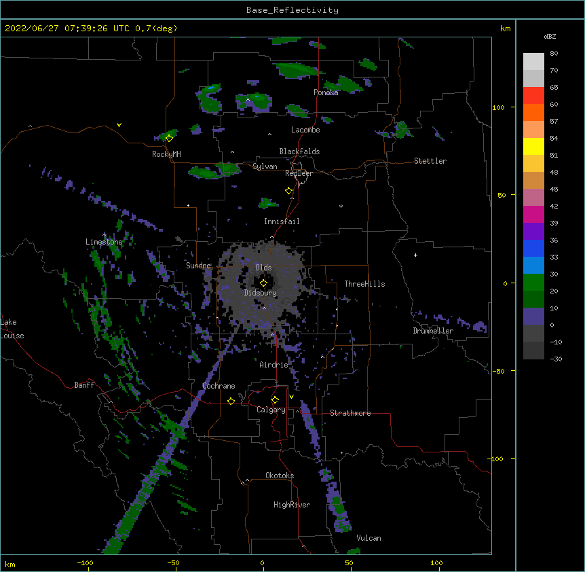Click the white plus marker north of Drumheller
Viewport: 585px width, 572px height.
tap(415, 255)
